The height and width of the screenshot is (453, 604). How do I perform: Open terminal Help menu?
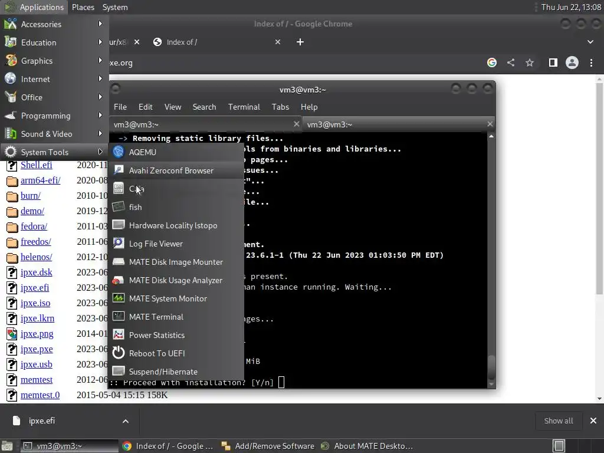click(x=309, y=107)
